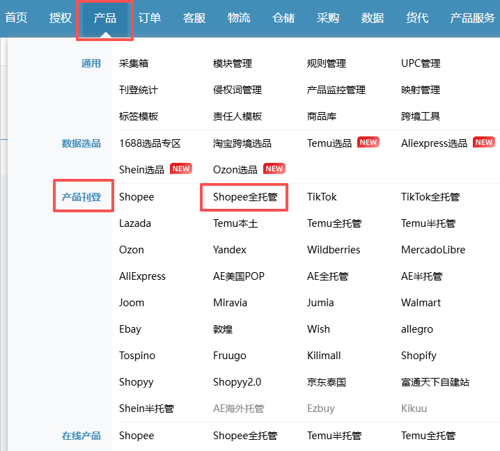The width and height of the screenshot is (500, 451).
Task: Open Ebay listing entry
Action: (x=130, y=329)
